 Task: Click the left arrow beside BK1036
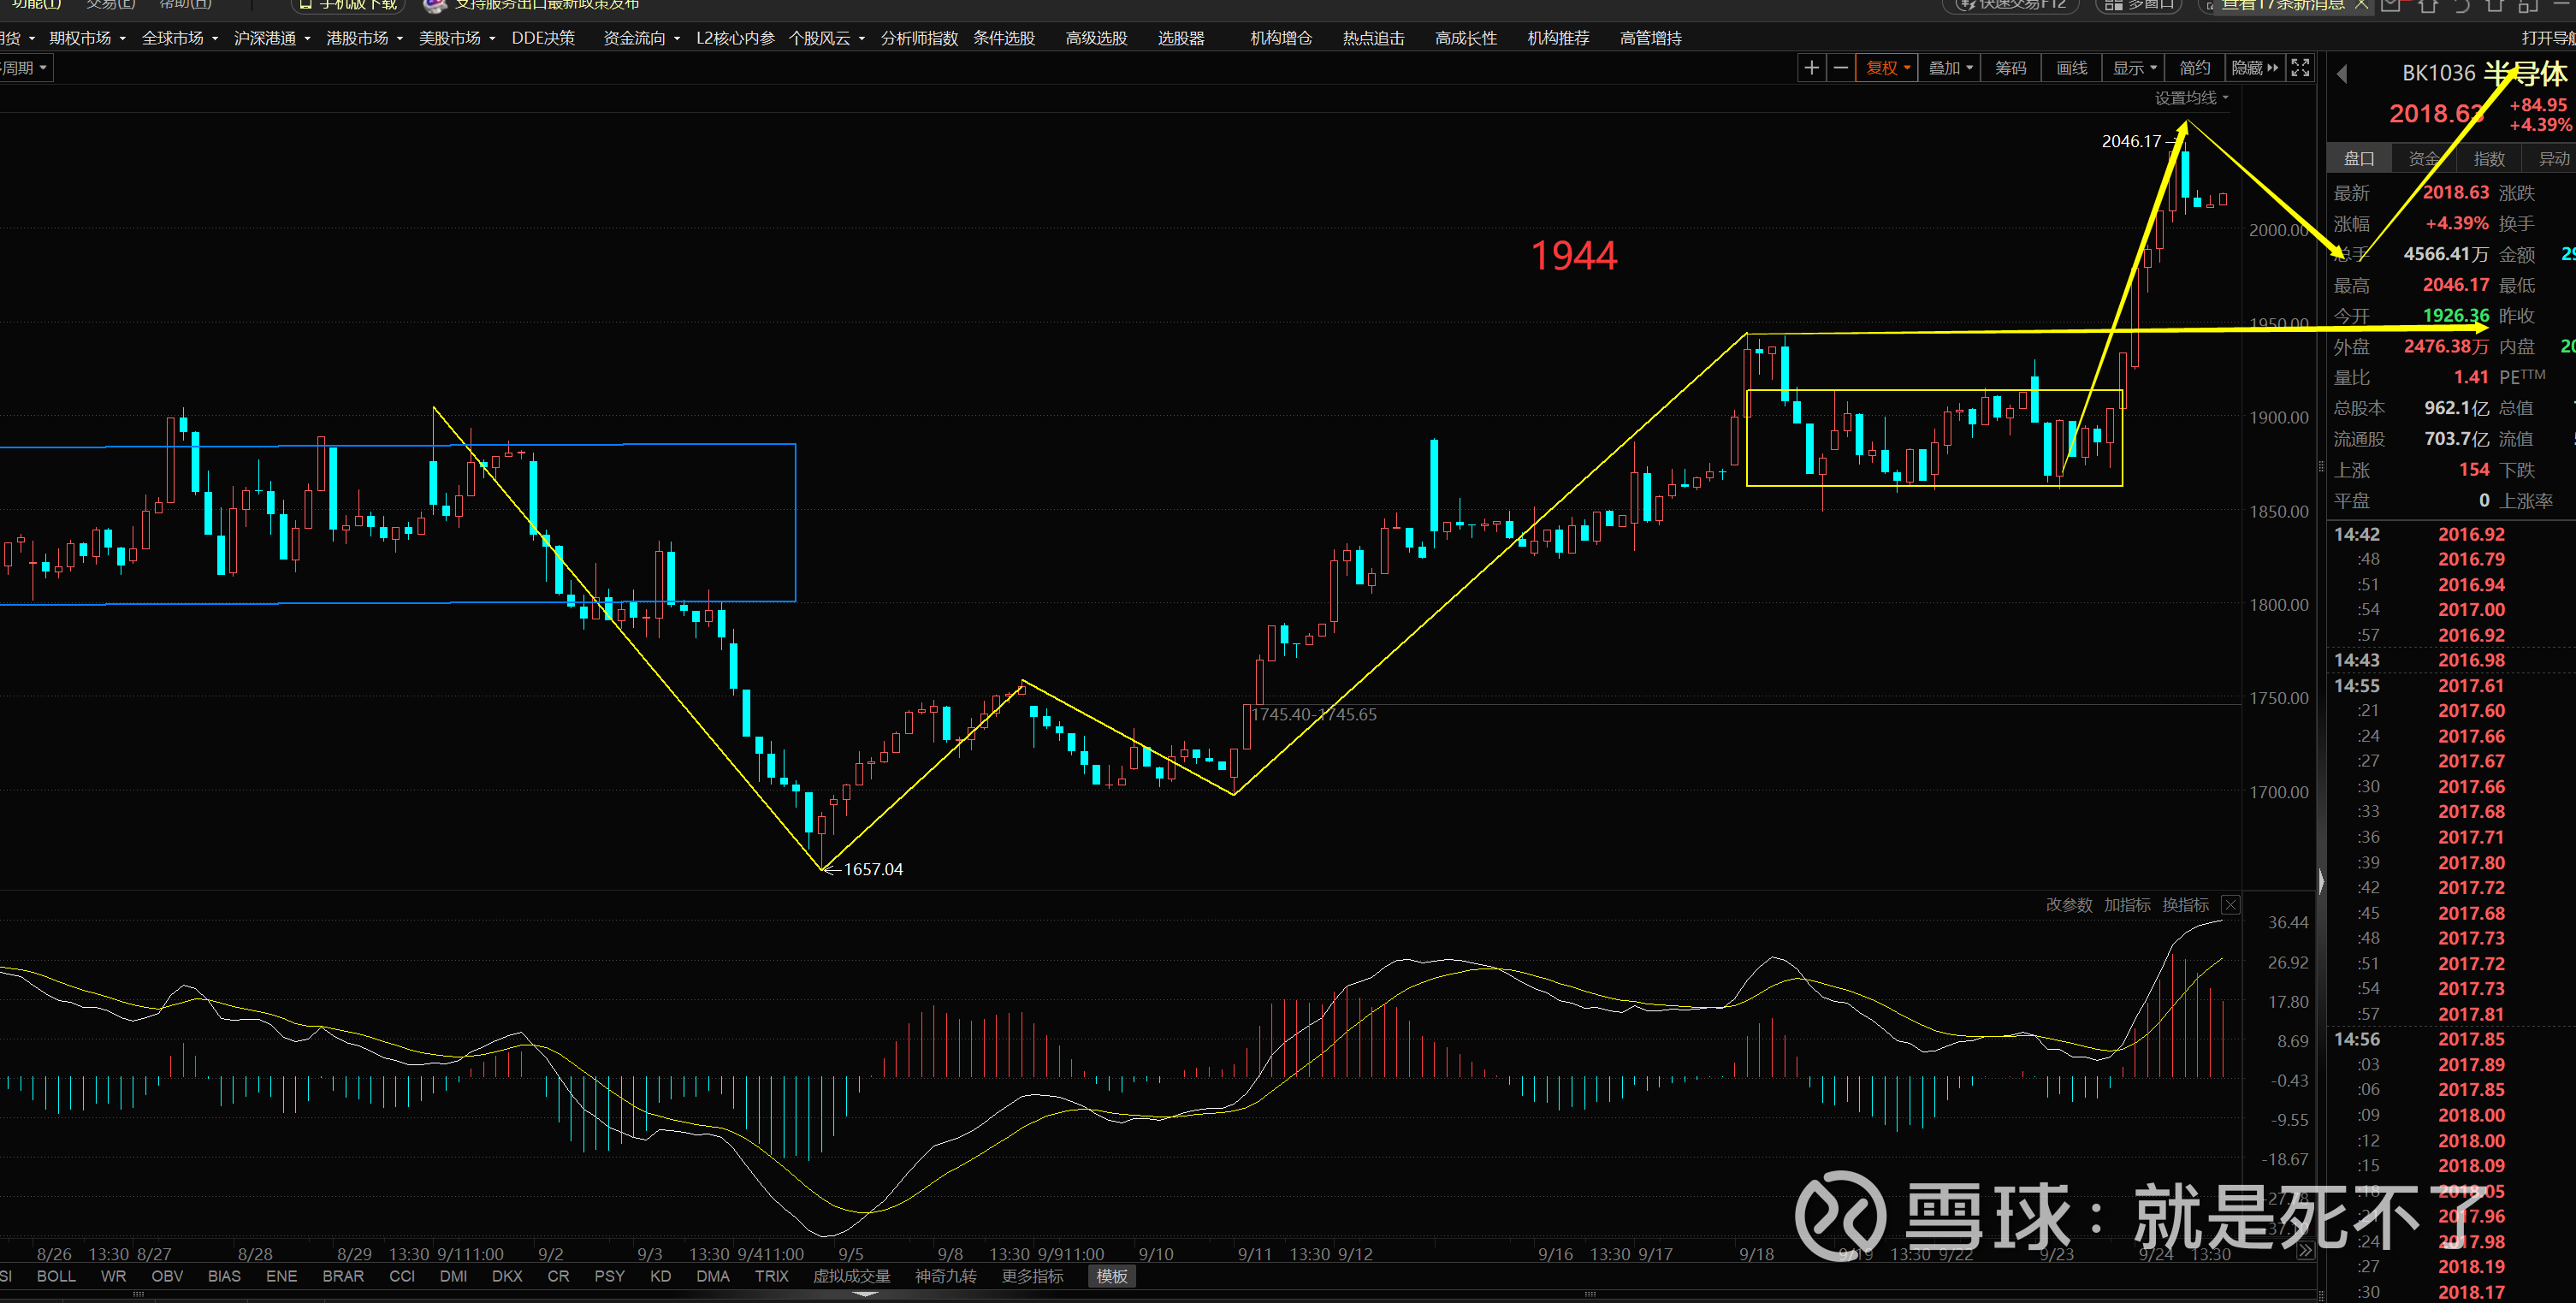click(2342, 74)
